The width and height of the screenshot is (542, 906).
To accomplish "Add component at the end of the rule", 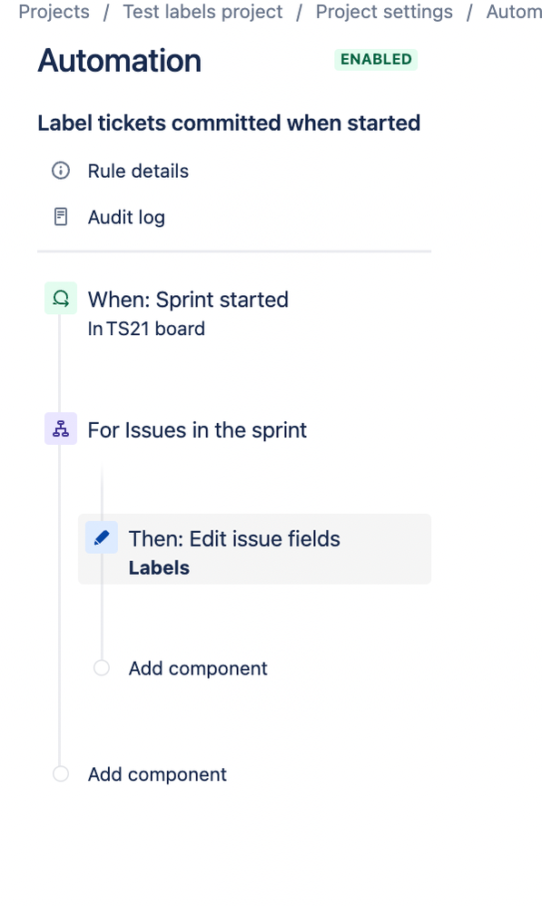I will coord(157,774).
